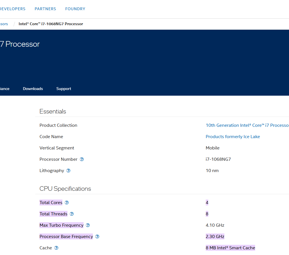Image resolution: width=289 pixels, height=255 pixels.
Task: Click the Cache label
Action: (46, 248)
